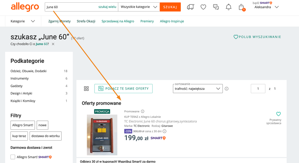The height and width of the screenshot is (163, 299).
Task: Tick Allegro Smart! free delivery checkbox
Action: 13,157
